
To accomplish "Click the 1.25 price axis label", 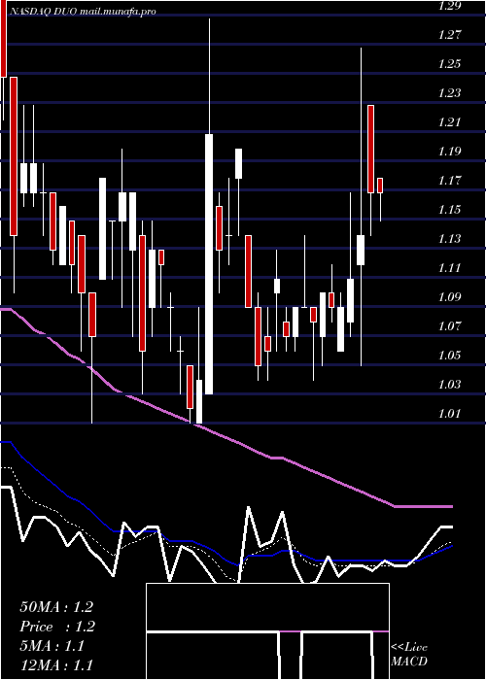I will coord(449,64).
